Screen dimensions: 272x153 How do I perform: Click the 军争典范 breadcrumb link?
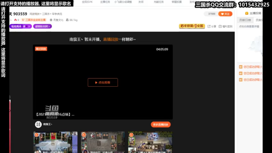click(x=57, y=14)
